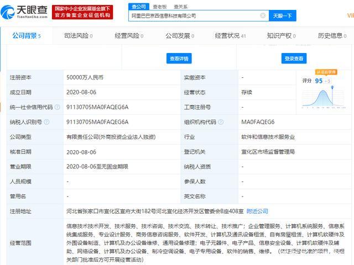Click the 成立日期 value 2020-08-06
The height and width of the screenshot is (265, 354).
pos(81,92)
